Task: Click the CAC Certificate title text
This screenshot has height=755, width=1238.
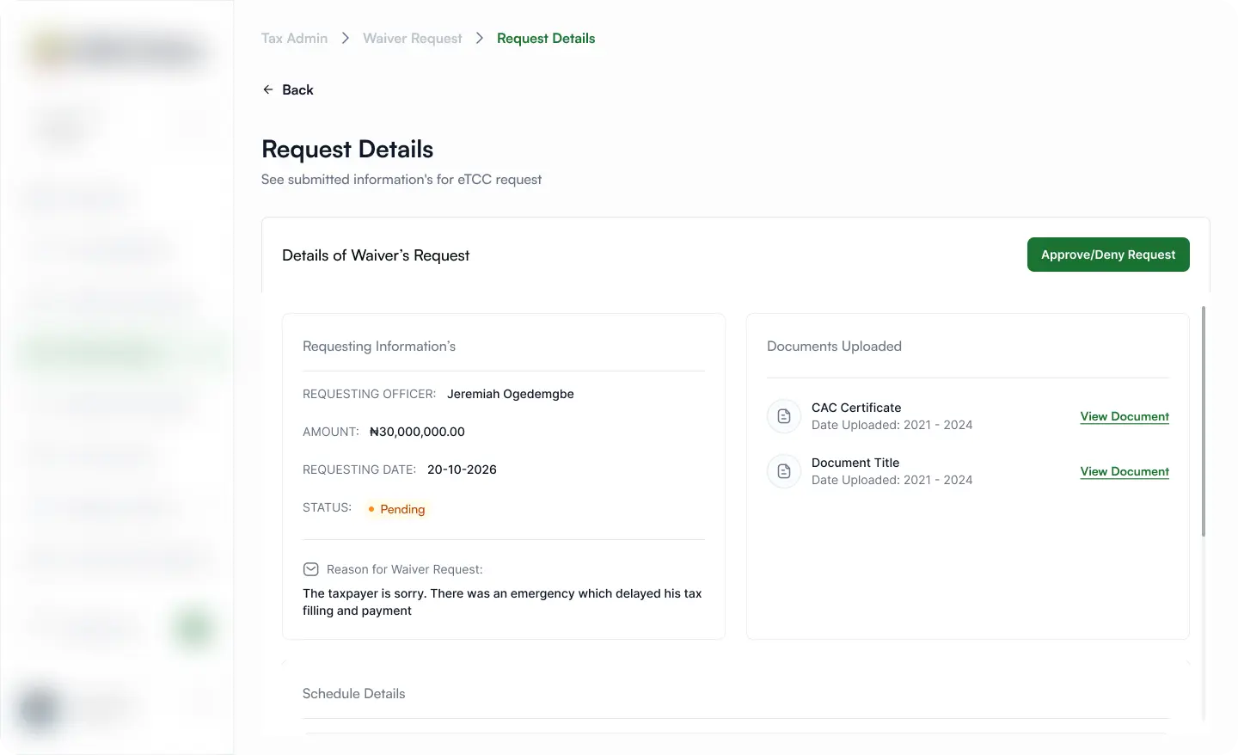Action: [856, 408]
